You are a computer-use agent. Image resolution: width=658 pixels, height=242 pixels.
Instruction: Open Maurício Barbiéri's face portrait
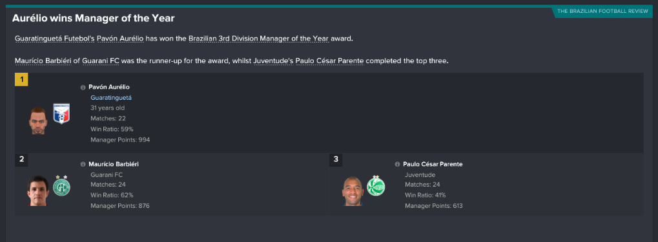(x=38, y=191)
